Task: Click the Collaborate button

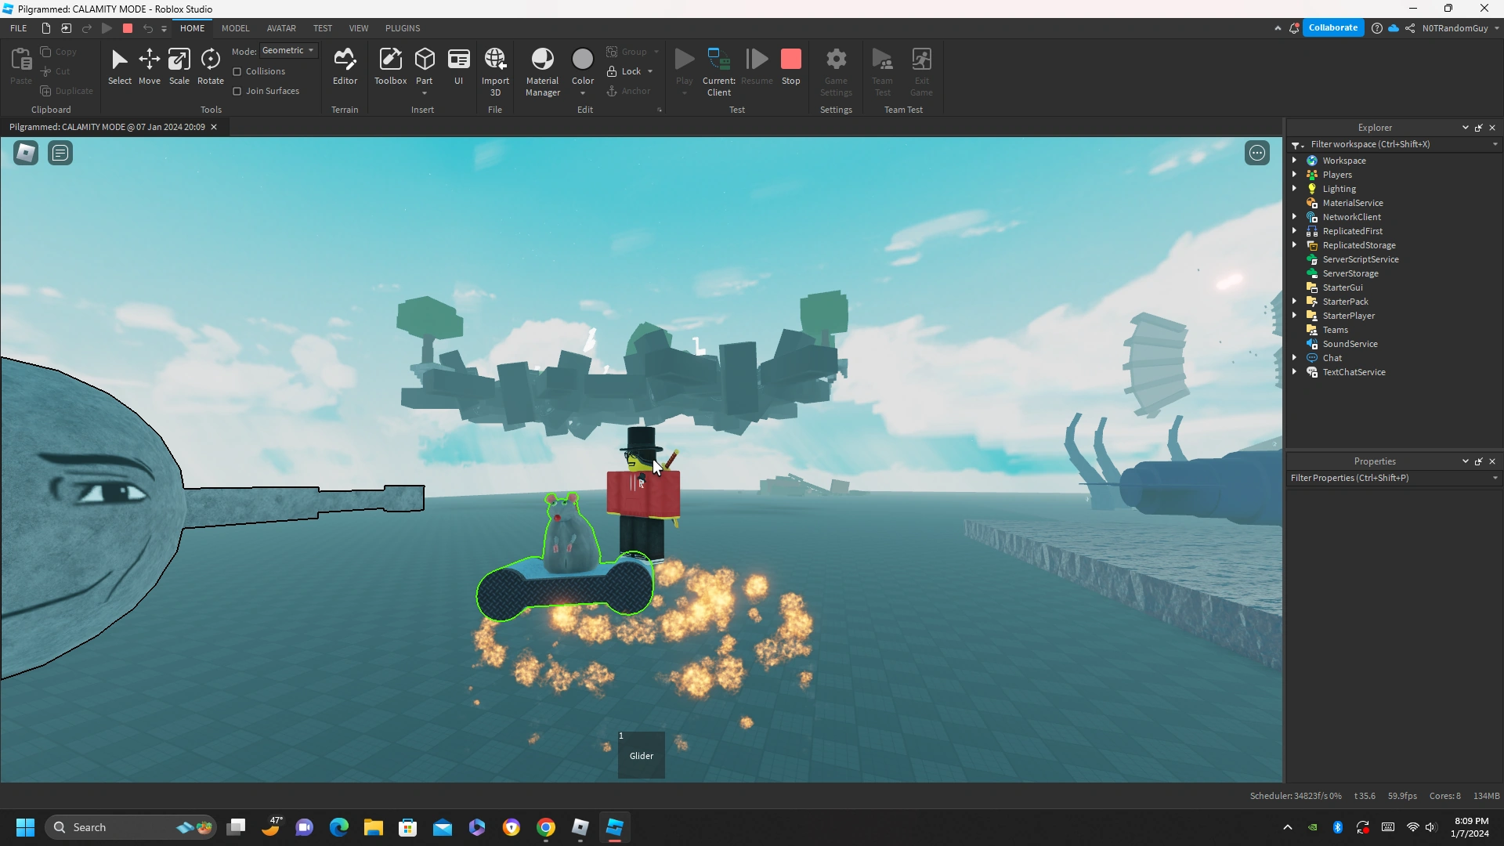Action: tap(1332, 27)
